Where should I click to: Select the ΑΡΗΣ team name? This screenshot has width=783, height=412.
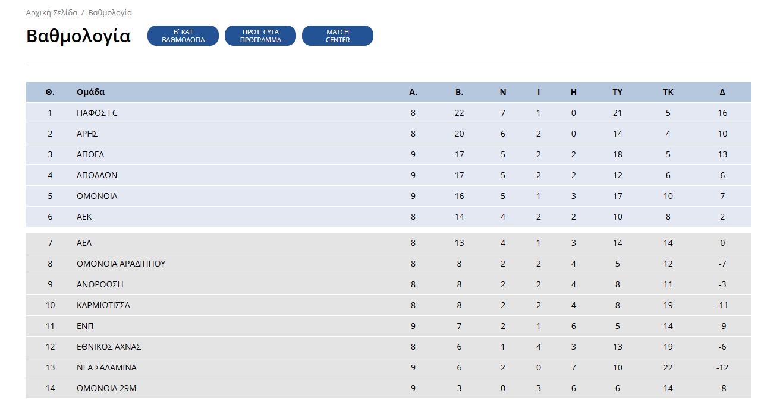point(87,134)
